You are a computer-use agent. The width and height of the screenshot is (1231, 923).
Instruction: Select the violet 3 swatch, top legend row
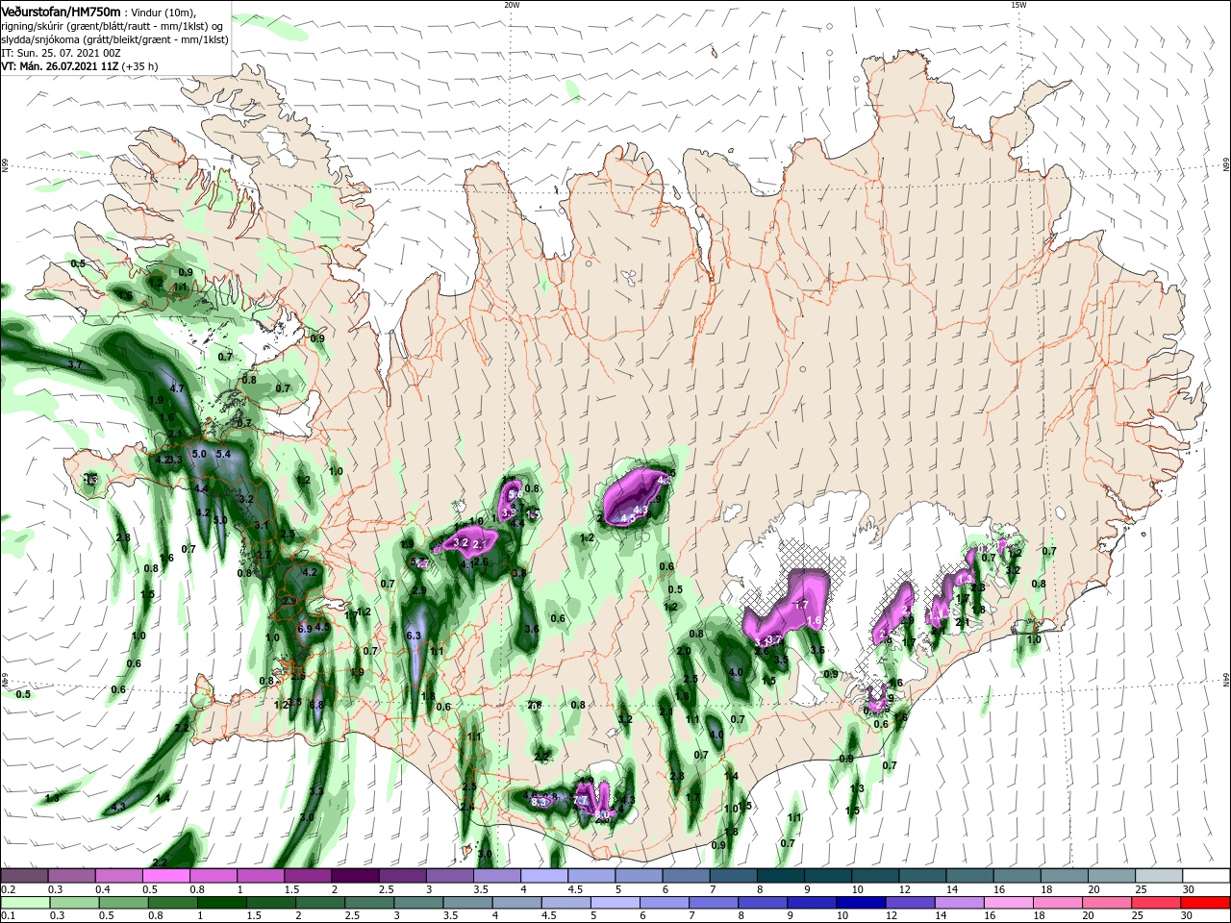point(450,876)
